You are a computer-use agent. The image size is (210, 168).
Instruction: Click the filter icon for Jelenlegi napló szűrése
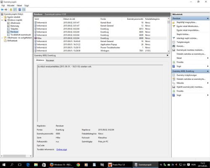click(x=174, y=38)
